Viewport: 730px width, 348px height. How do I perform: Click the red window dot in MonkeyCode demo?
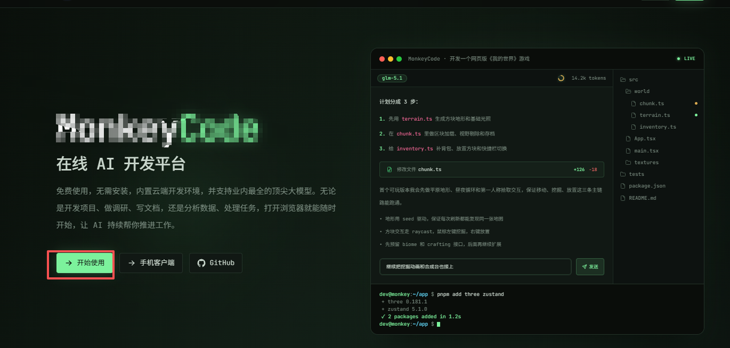pyautogui.click(x=382, y=59)
